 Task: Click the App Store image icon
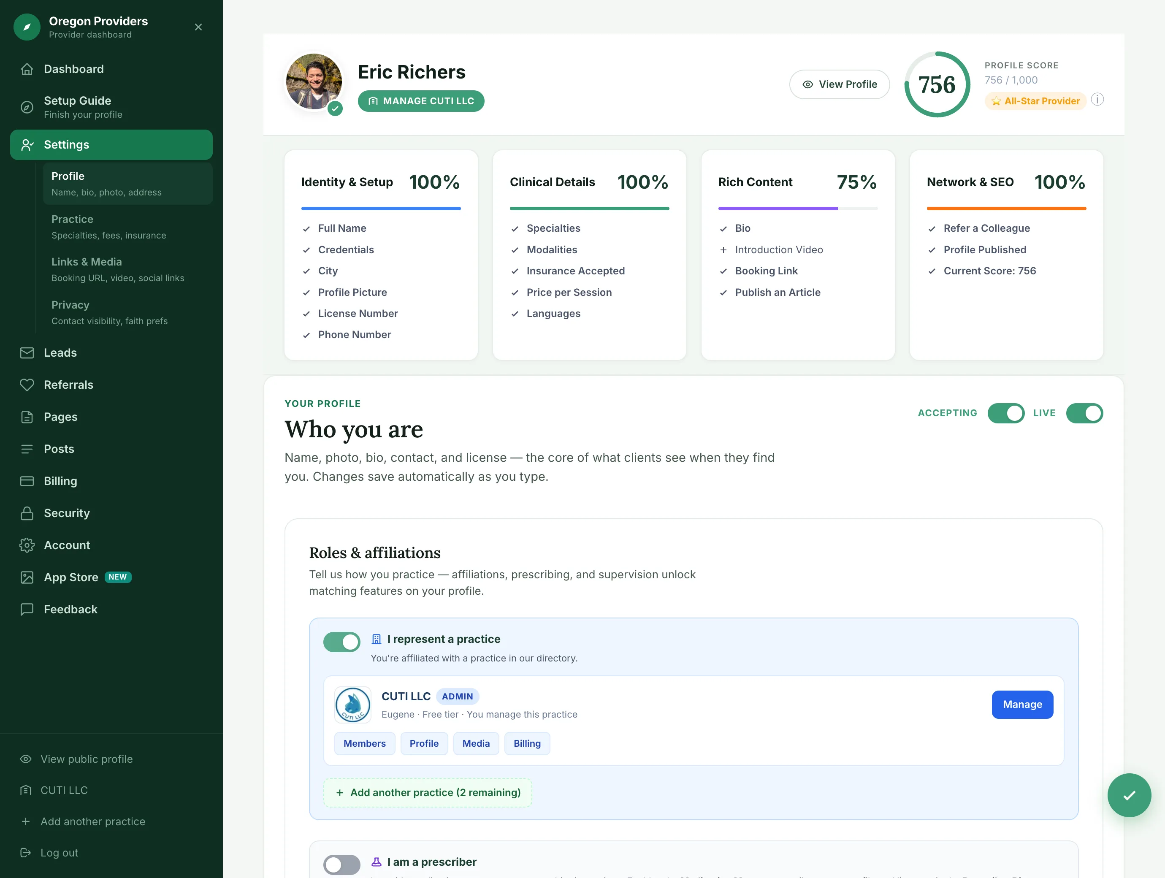pyautogui.click(x=27, y=577)
